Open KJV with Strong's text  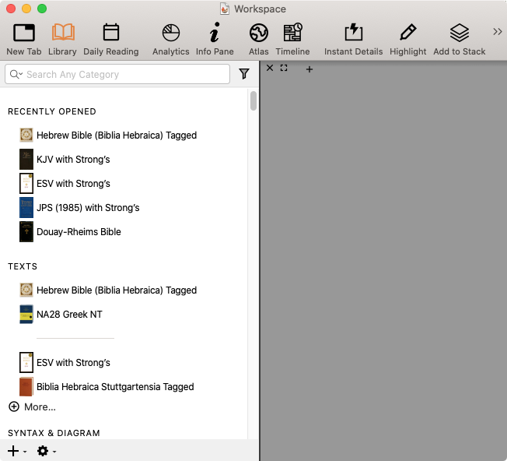[73, 160]
